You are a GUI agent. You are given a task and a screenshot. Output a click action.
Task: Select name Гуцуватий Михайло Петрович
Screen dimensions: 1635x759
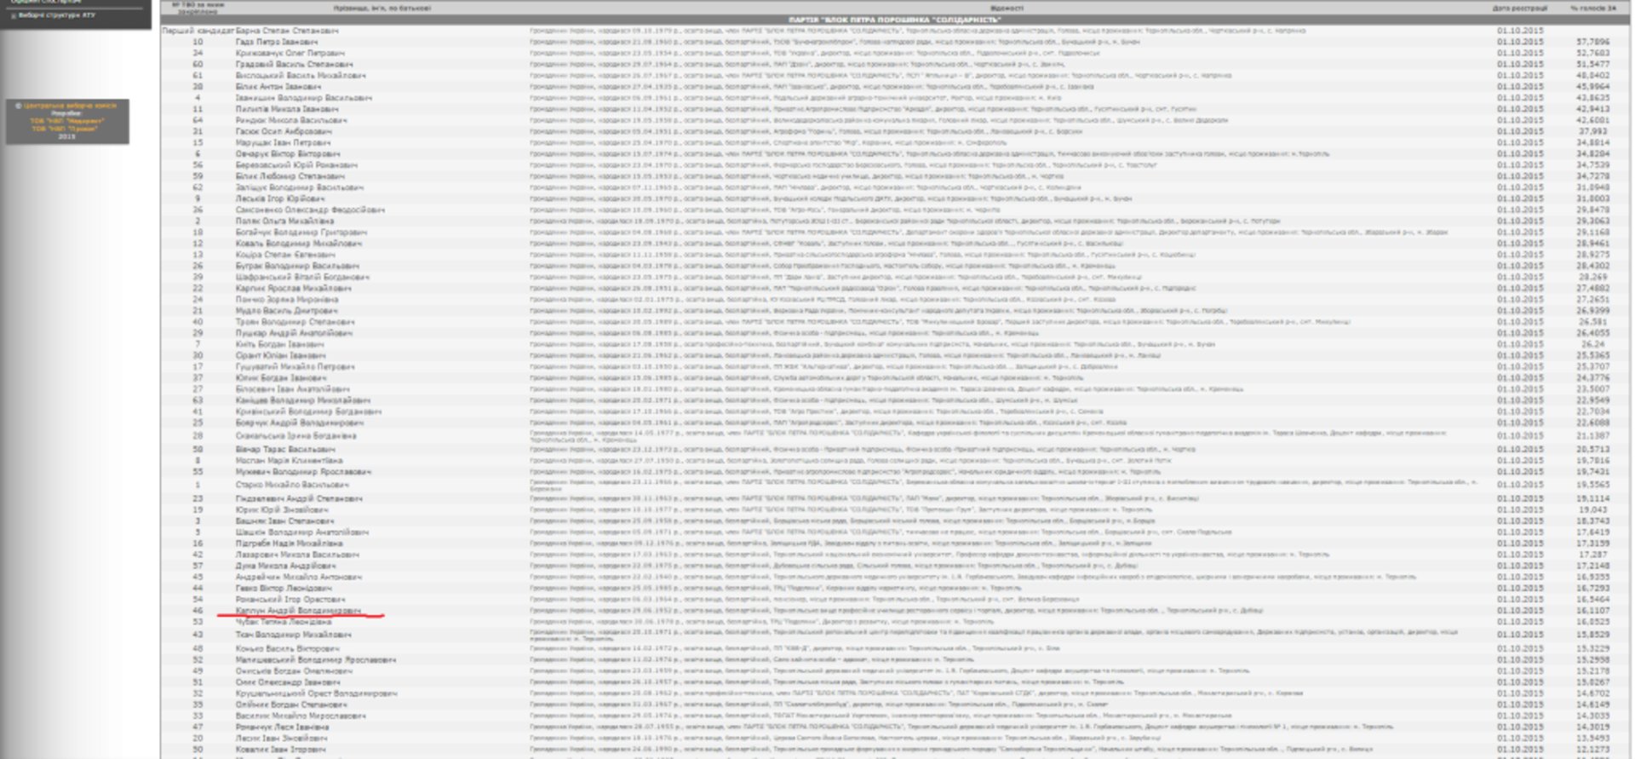click(295, 366)
